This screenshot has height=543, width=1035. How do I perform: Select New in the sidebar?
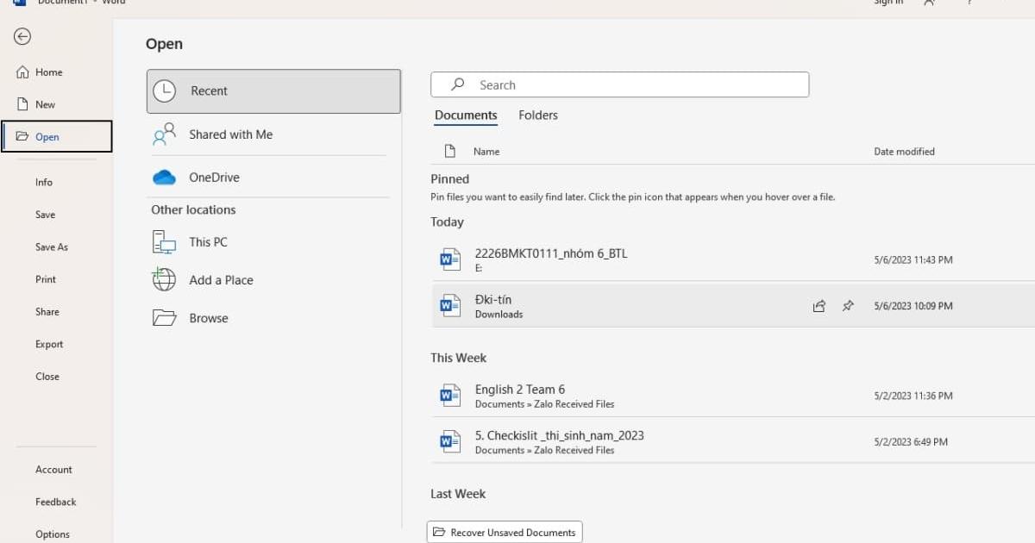45,104
